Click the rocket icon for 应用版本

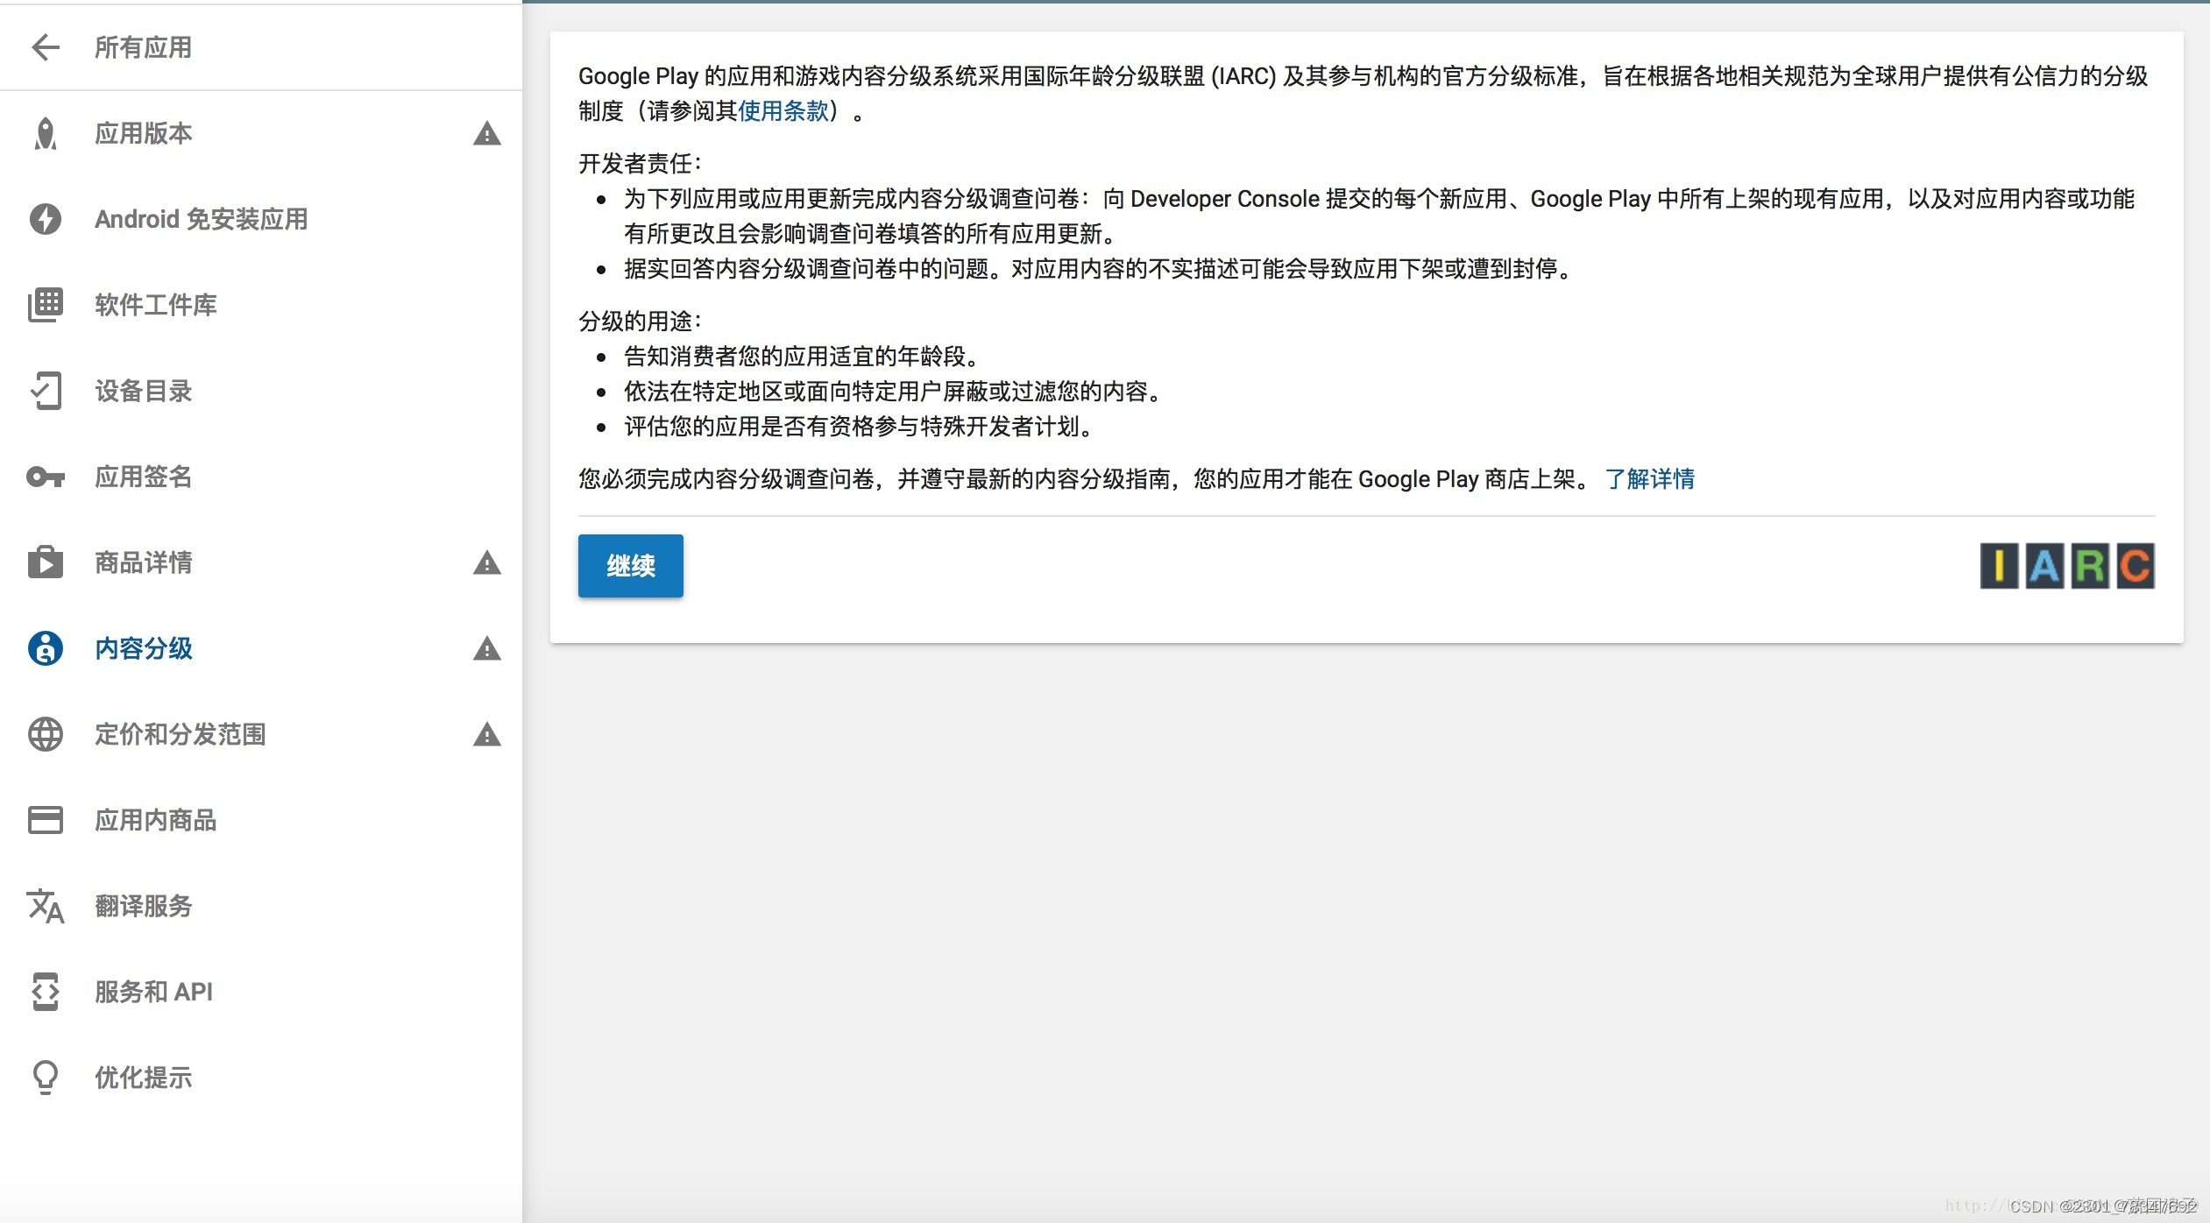(x=45, y=133)
